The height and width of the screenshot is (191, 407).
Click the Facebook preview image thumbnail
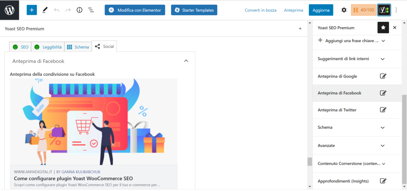[x=94, y=122]
